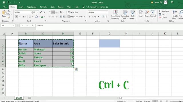Viewport: 183px width, 102px height.
Task: Click the Decrease Decimal icon
Action: click(x=107, y=17)
